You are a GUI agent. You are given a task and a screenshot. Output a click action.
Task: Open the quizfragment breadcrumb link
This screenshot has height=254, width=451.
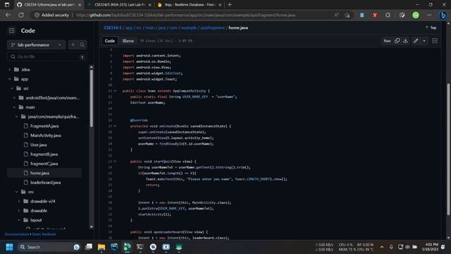coord(213,28)
